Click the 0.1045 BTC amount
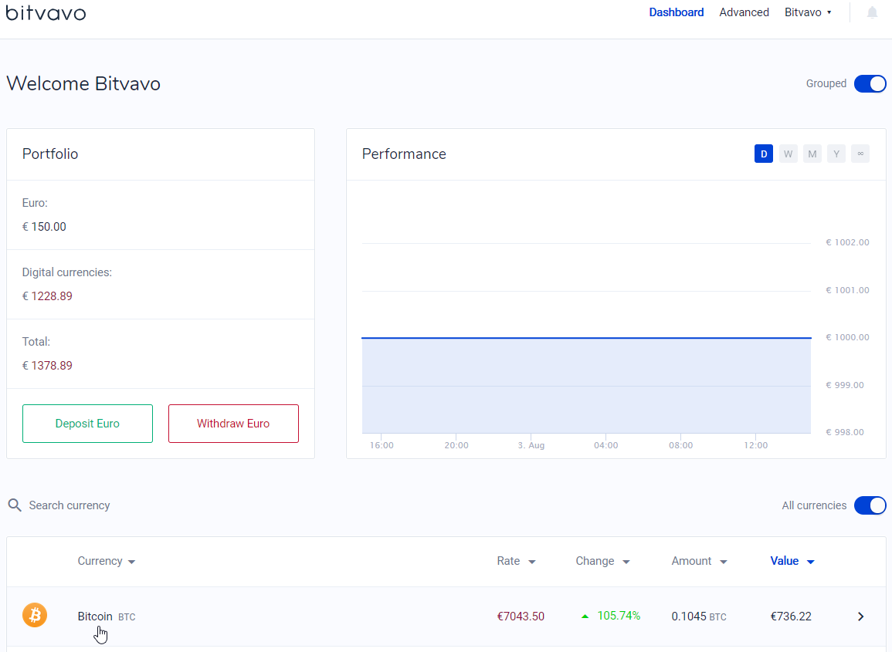Viewport: 892px width, 652px height. tap(699, 617)
